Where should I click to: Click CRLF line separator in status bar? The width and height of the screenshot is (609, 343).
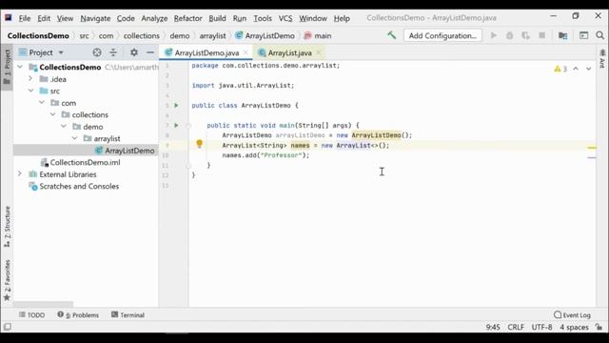coord(516,327)
